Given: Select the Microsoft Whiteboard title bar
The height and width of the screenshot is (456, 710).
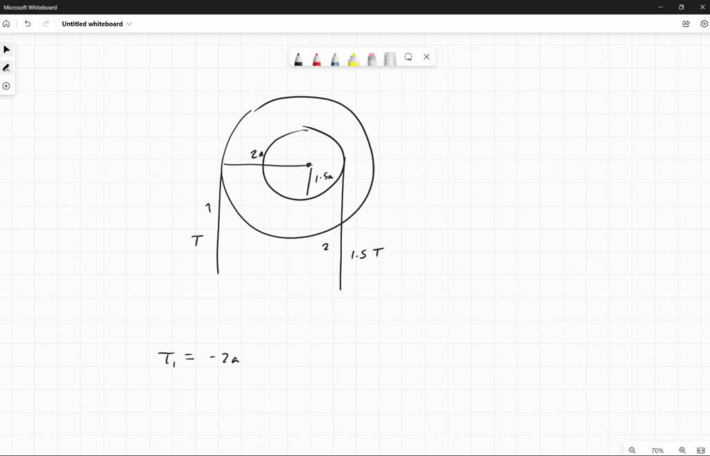Looking at the screenshot, I should click(31, 7).
